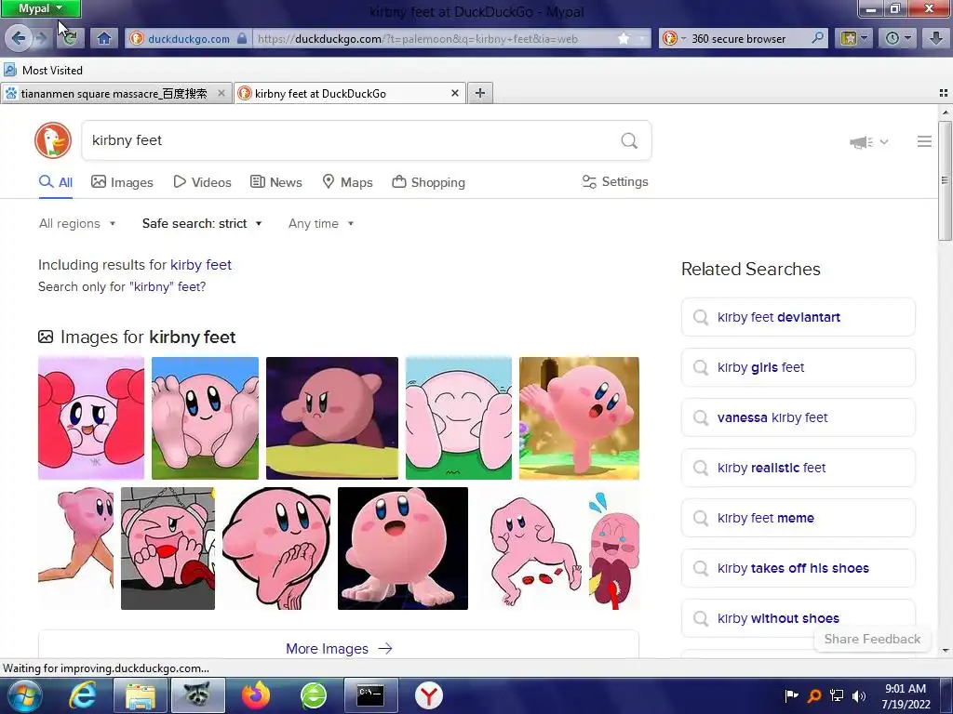Search related: kirby feet meme

click(798, 518)
